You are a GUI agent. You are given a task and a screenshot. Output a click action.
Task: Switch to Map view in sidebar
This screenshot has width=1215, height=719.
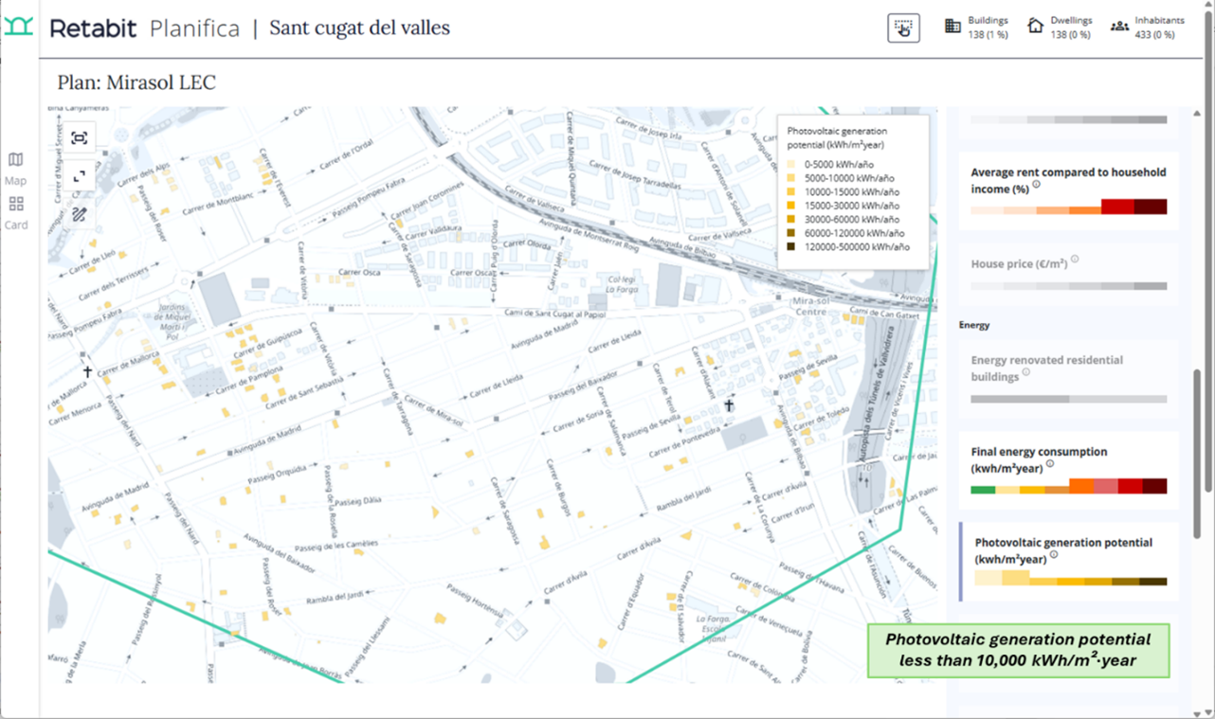click(x=16, y=167)
